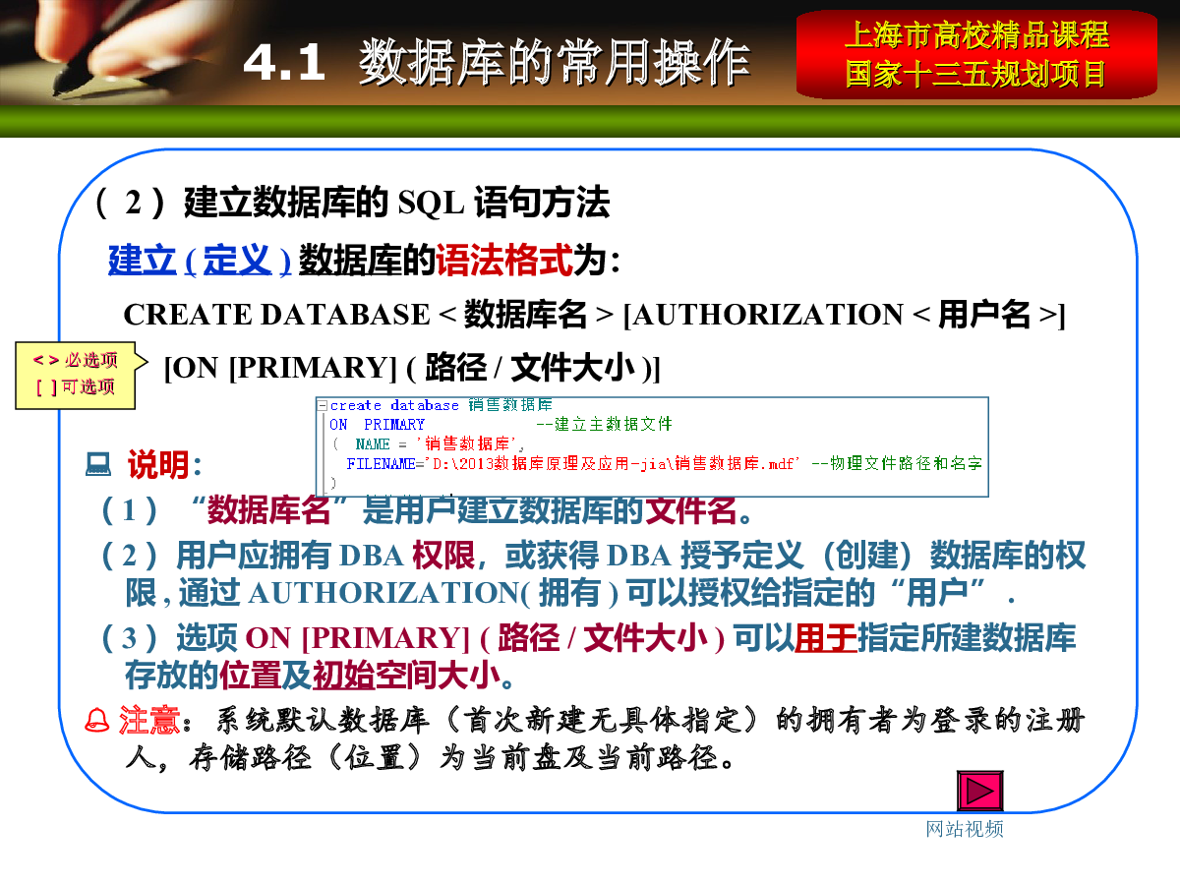The width and height of the screenshot is (1180, 885).
Task: Select the red 权限 after DBA
Action: coord(443,557)
